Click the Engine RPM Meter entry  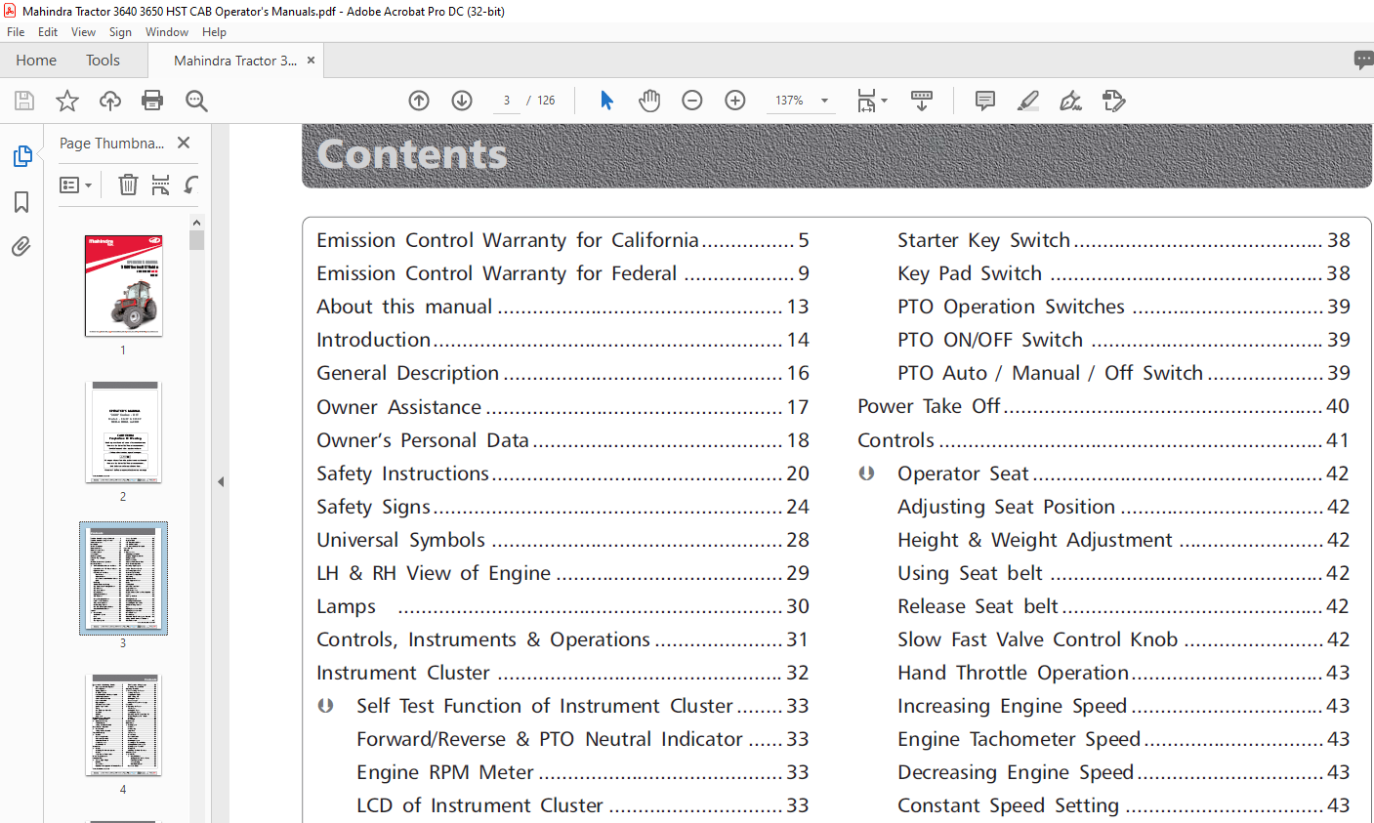[x=583, y=772]
